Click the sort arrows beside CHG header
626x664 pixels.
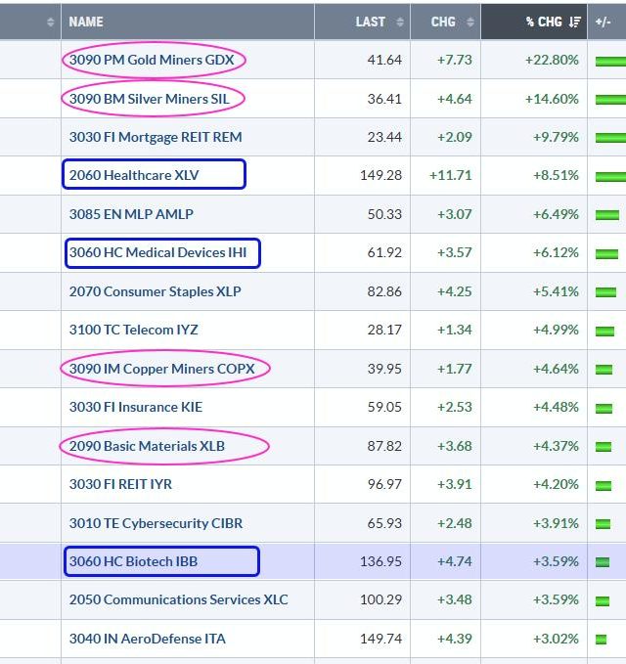[470, 22]
